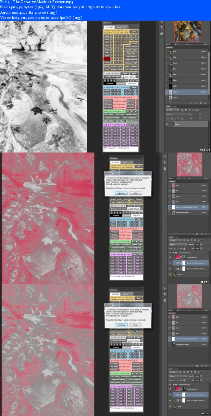211x416 pixels.
Task: Collapse View Mask Group triangle in middle frame
Action: (x=174, y=253)
